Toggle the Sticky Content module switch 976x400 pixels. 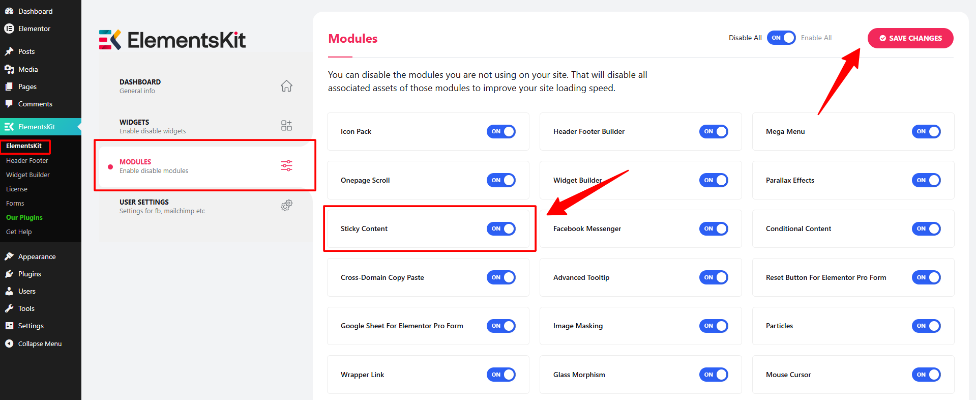[501, 229]
